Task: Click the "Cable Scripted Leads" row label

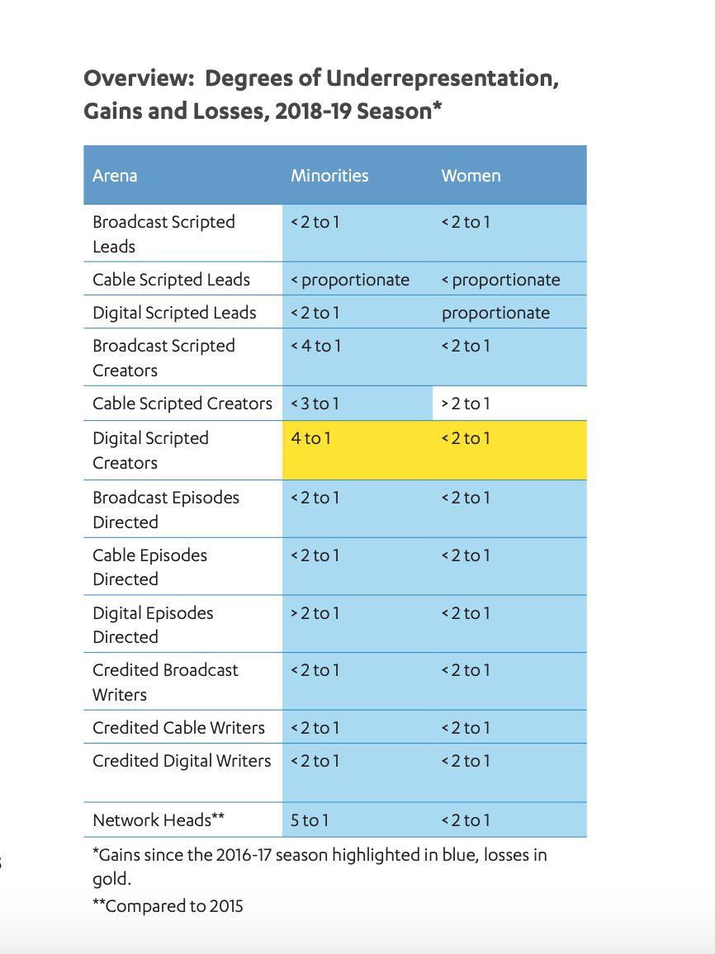Action: [171, 280]
